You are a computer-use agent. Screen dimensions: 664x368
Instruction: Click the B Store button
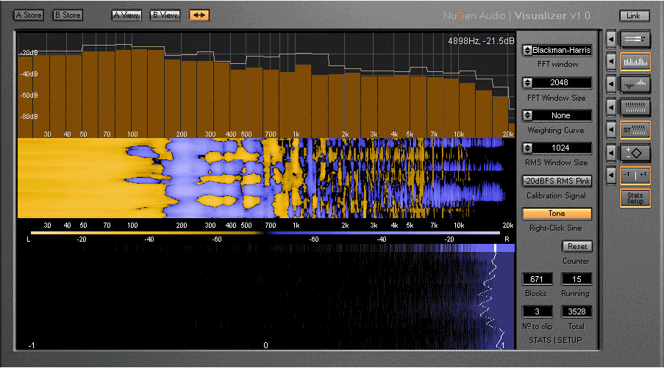tap(68, 15)
